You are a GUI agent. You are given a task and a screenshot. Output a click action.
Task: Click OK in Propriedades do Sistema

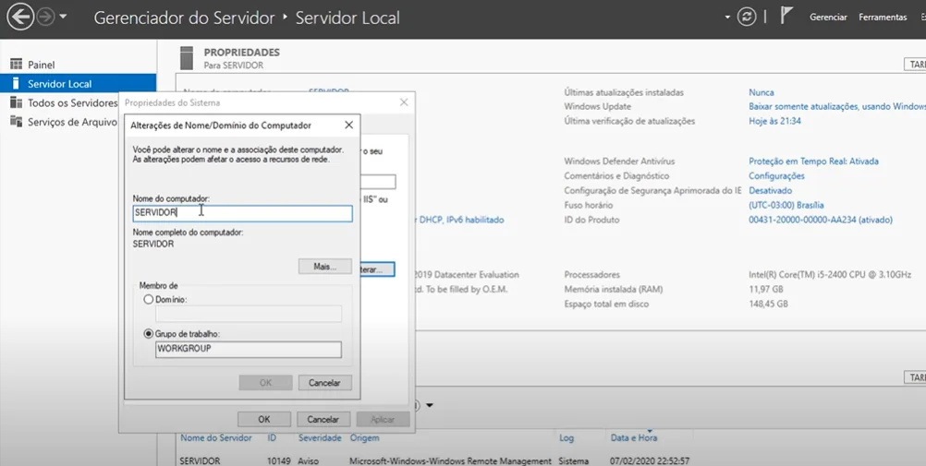(264, 419)
